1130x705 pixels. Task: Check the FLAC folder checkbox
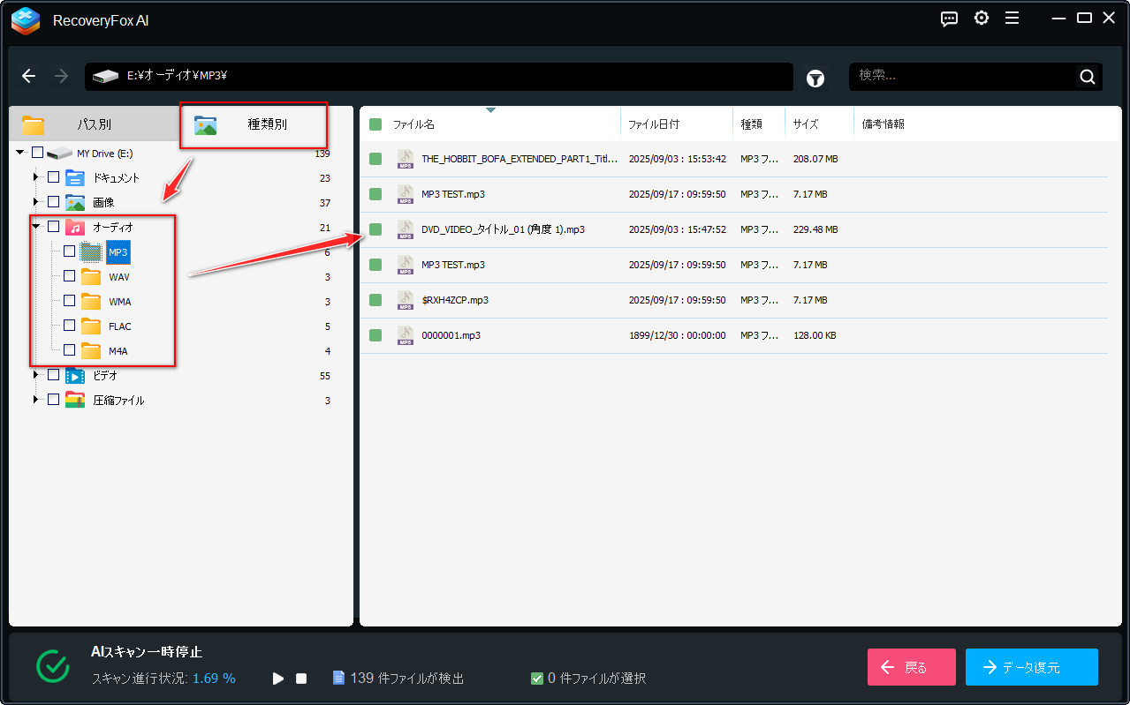click(69, 326)
